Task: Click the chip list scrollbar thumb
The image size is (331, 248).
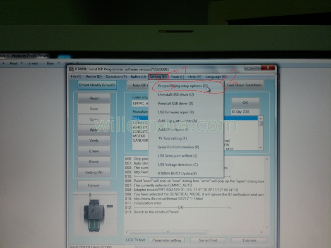Action: click(261, 123)
